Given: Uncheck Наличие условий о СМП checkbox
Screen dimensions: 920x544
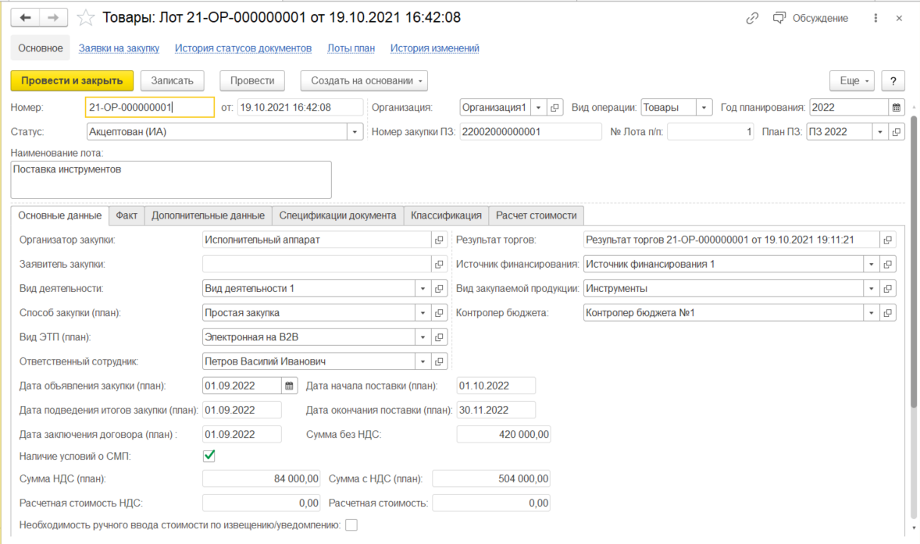Looking at the screenshot, I should (209, 456).
